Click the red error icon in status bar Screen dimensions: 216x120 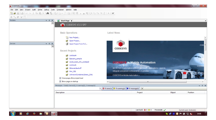145,110
